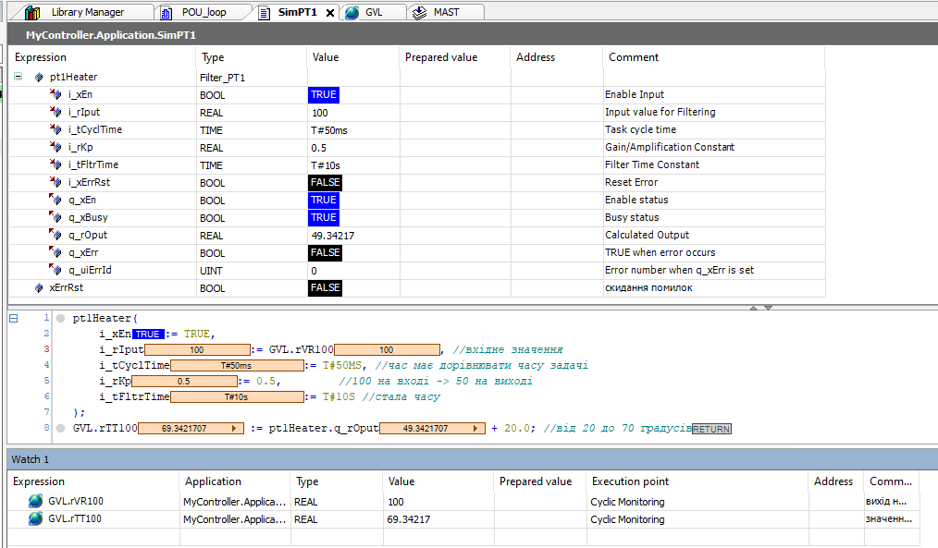Collapse the code block at line 1

[13, 318]
